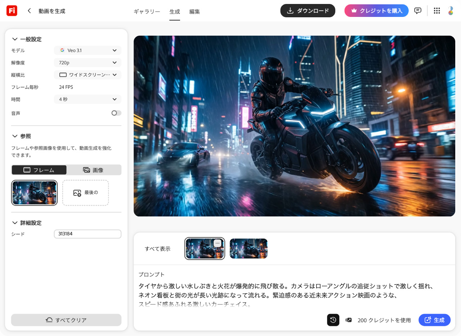This screenshot has width=461, height=336.
Task: Select the フレーム reference tab
Action: click(39, 170)
